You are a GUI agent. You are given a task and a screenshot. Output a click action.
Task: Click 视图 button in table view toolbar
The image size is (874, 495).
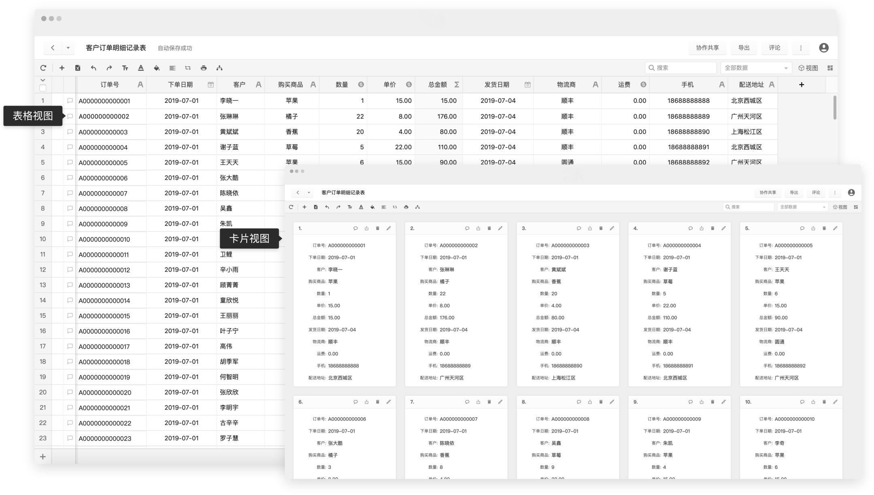pyautogui.click(x=808, y=68)
